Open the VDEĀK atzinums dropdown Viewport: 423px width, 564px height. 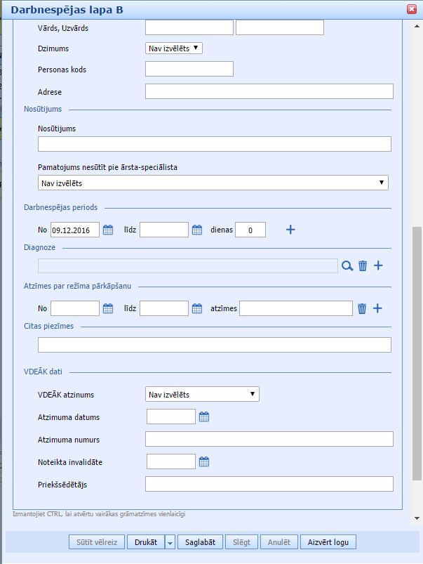coord(202,394)
